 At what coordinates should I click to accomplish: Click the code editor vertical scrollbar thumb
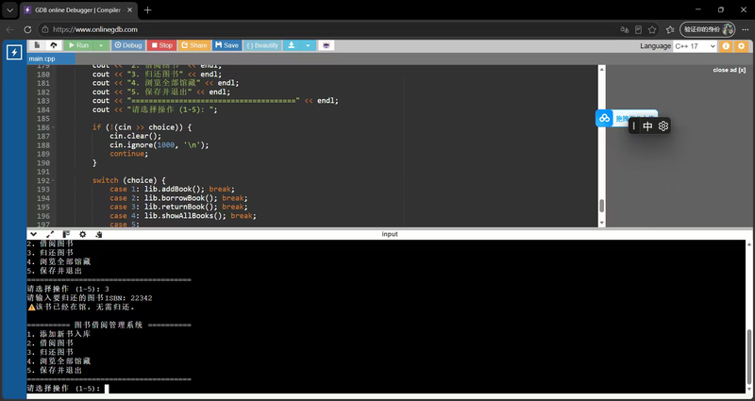tap(601, 206)
